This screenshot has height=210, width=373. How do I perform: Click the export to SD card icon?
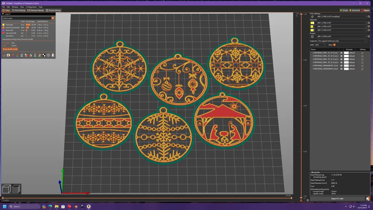(368, 198)
